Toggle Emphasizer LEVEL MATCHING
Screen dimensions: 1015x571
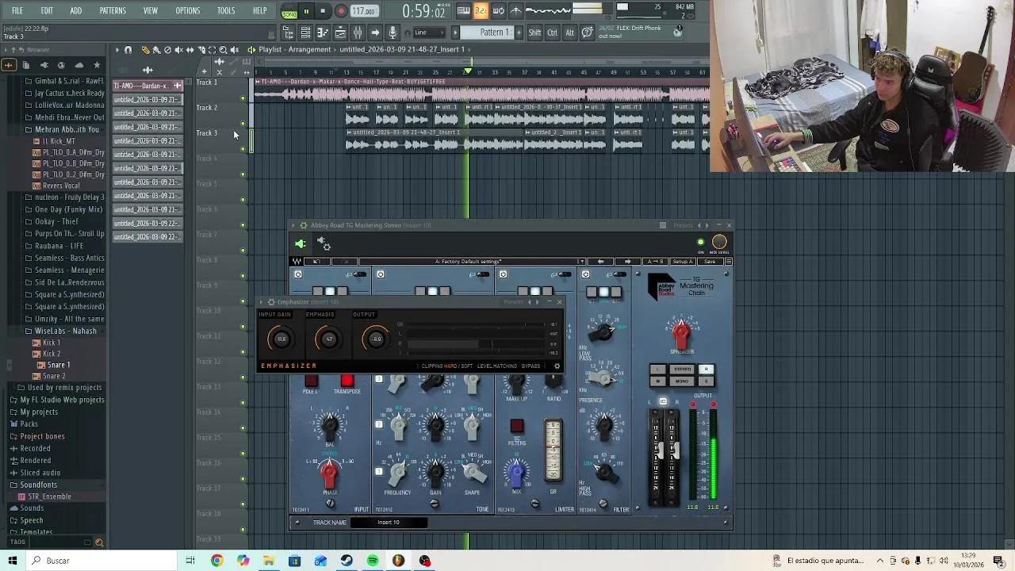click(x=497, y=366)
